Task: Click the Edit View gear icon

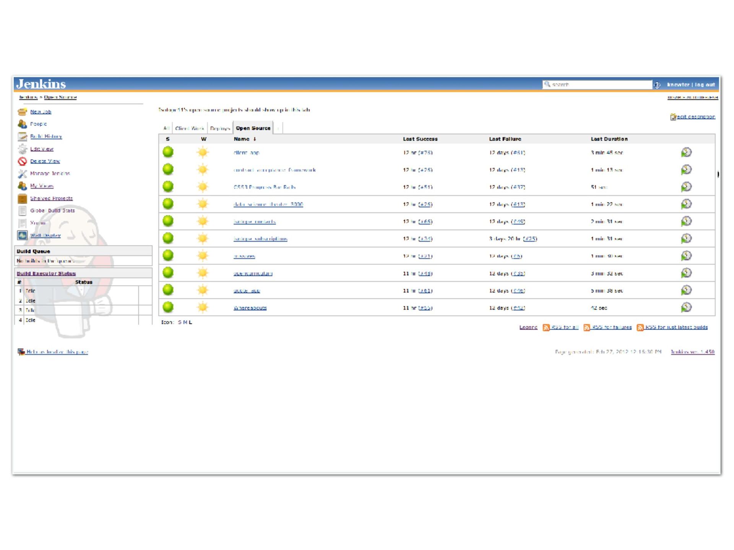Action: point(22,149)
